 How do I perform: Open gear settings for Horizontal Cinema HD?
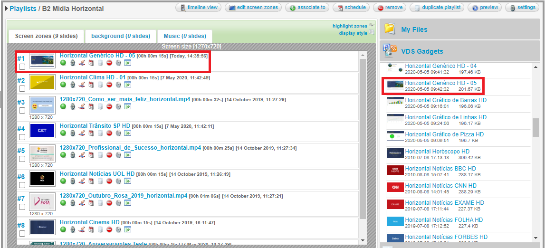[x=72, y=229]
